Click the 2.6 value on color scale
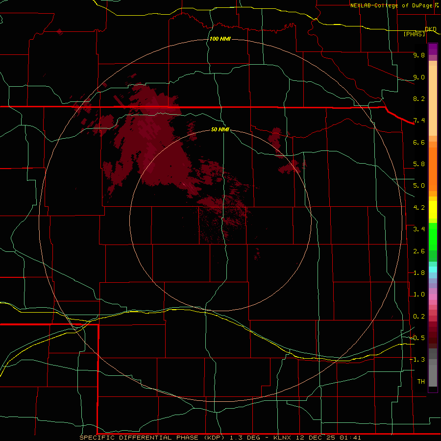Image resolution: width=441 pixels, height=441 pixels. point(419,251)
